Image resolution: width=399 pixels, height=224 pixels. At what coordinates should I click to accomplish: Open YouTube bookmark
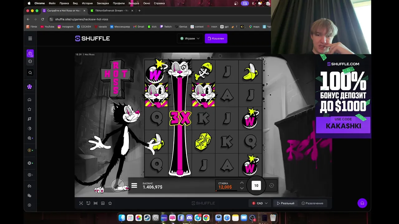pyautogui.click(x=47, y=27)
